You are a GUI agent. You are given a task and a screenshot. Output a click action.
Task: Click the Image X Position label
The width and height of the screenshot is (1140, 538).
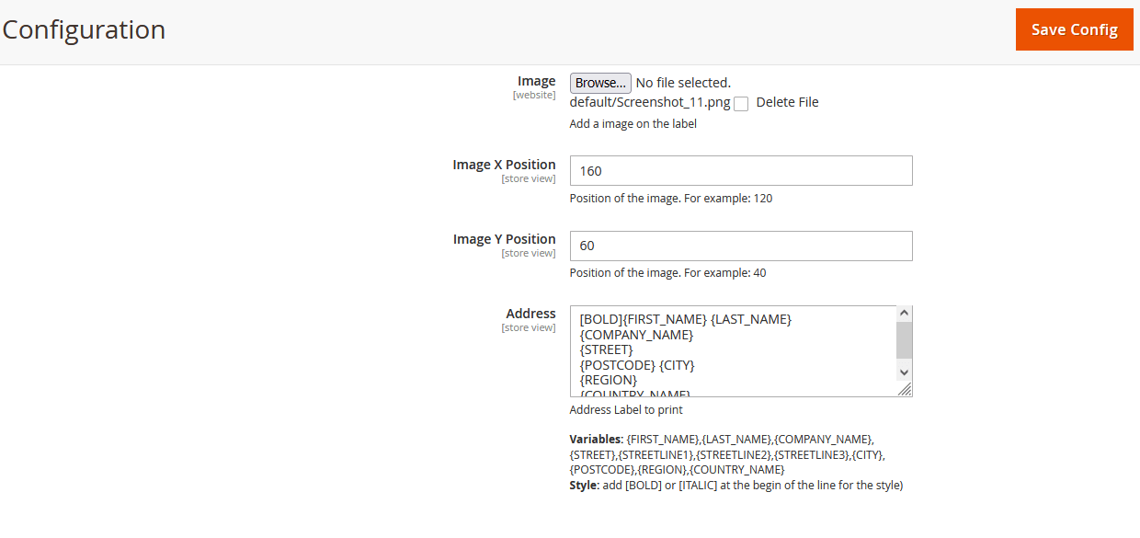504,165
